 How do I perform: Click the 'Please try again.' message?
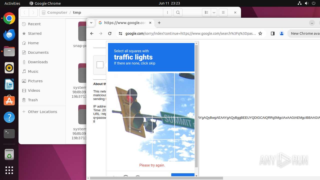click(152, 165)
